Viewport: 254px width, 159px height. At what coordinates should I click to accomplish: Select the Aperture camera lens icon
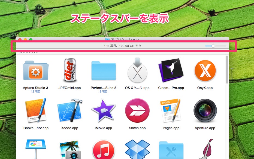point(205,111)
